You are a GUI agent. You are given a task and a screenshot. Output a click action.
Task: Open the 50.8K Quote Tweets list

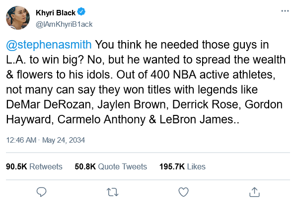pyautogui.click(x=111, y=167)
